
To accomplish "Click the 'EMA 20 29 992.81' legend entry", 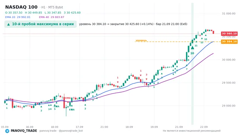I will tap(18, 17).
